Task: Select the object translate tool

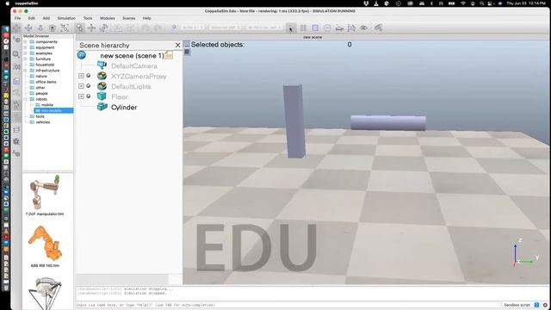Action: 92,28
